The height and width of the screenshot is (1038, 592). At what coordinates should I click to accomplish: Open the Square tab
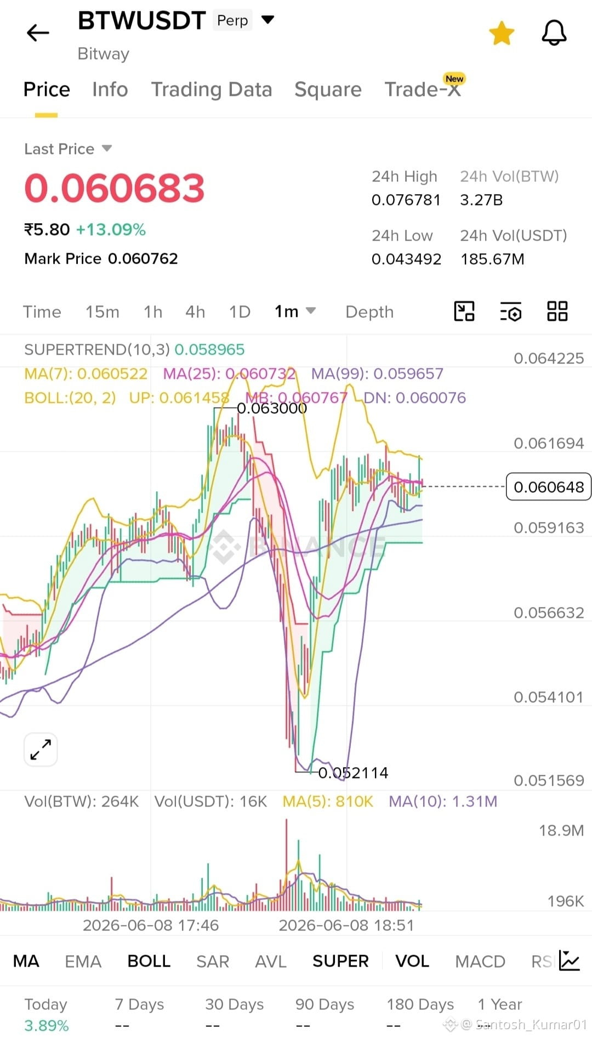[x=328, y=89]
